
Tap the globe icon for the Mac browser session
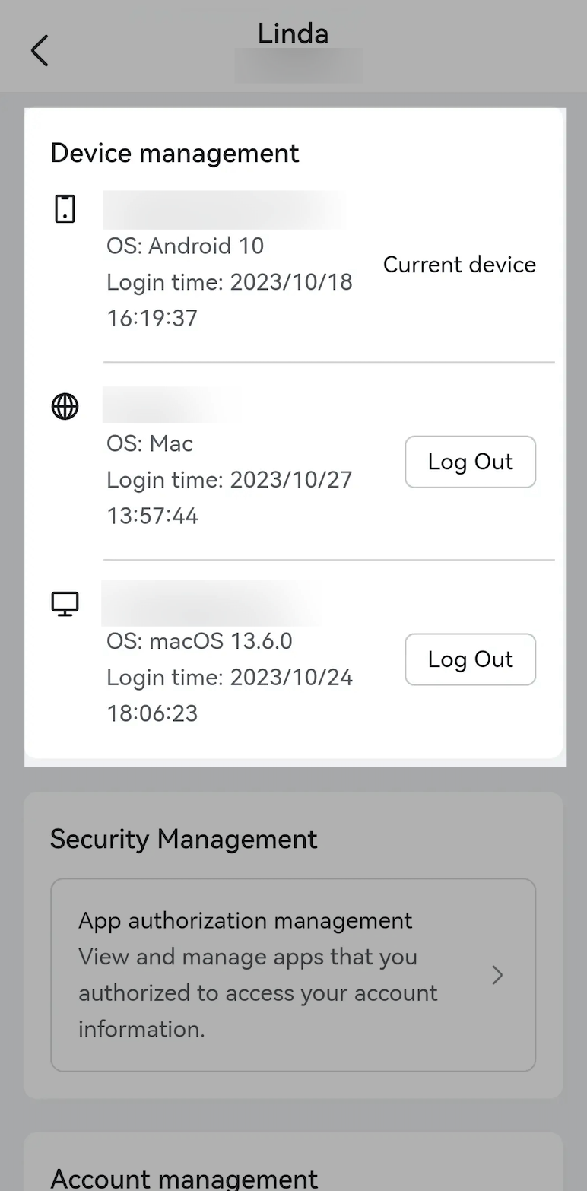point(65,406)
